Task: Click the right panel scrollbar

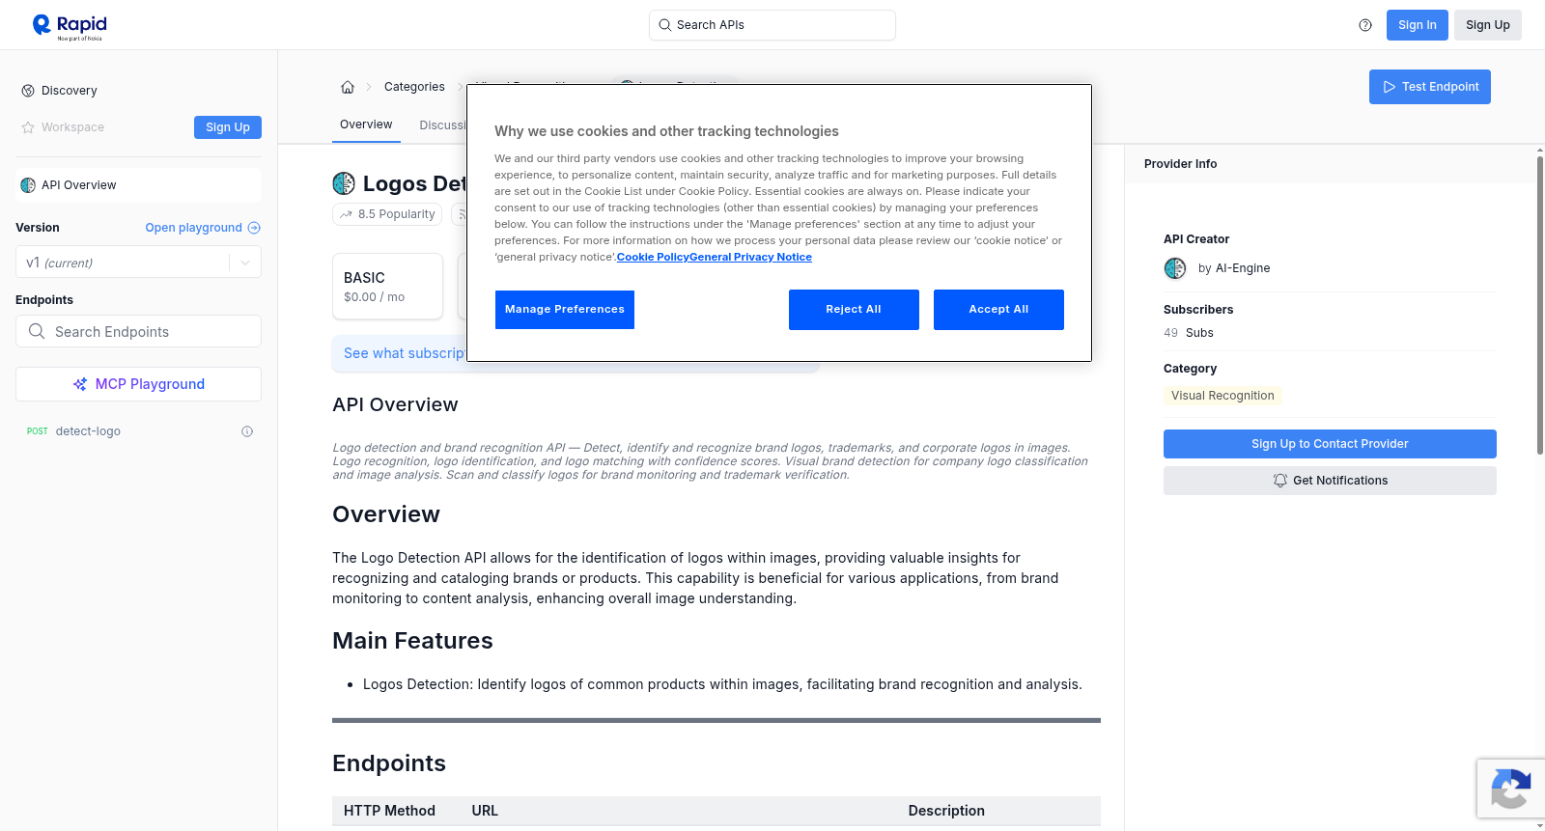Action: [x=1539, y=304]
